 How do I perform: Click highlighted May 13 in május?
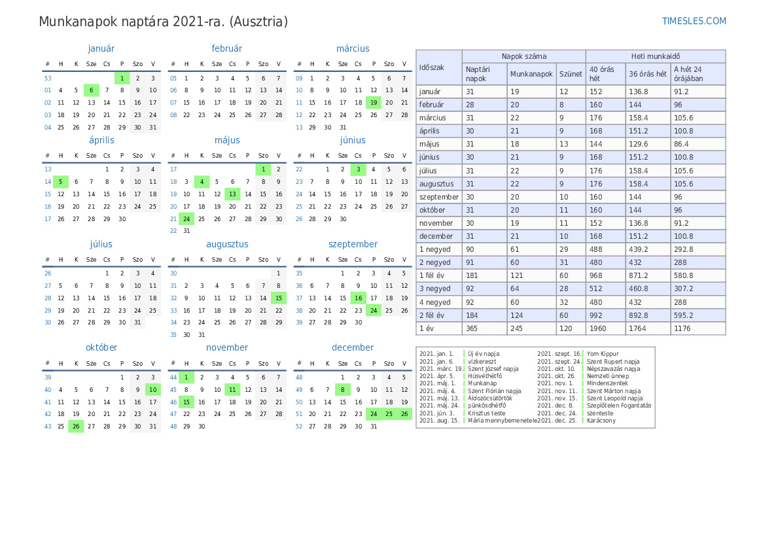[x=232, y=194]
